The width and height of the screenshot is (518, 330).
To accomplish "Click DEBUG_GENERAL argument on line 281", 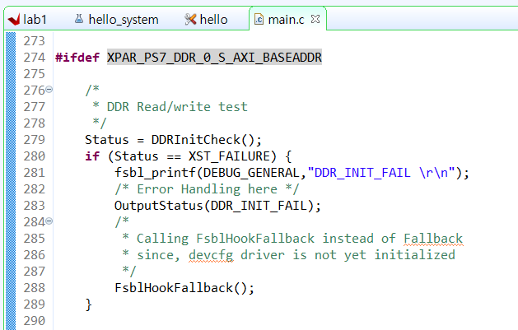I will (251, 173).
